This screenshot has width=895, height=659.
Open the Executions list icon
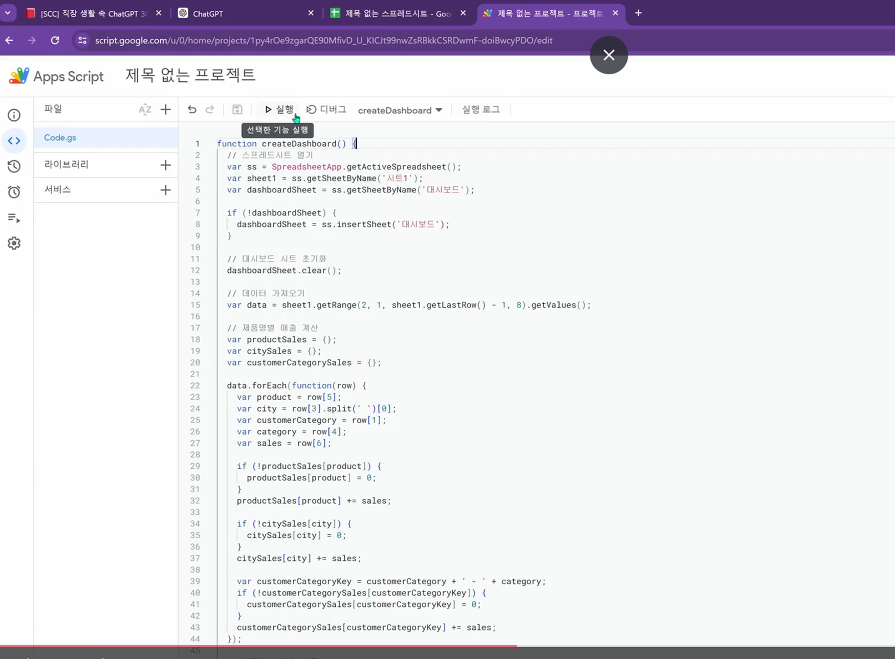coord(14,218)
